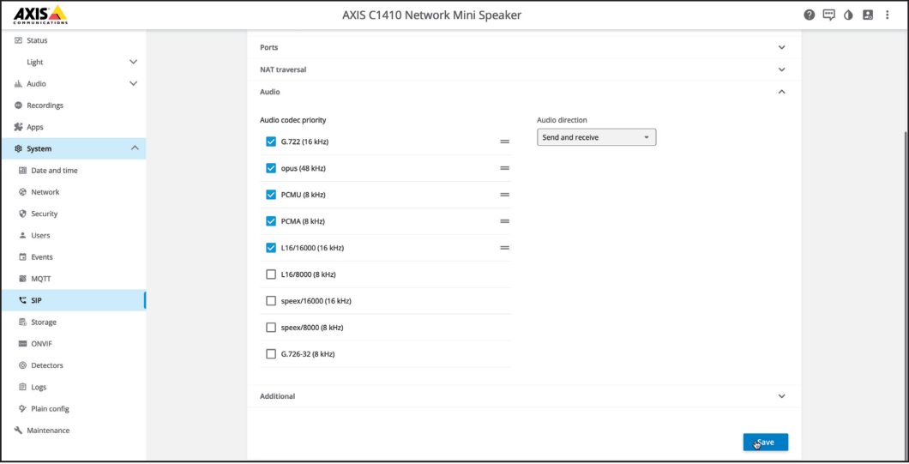Click the Logs icon in sidebar
909x464 pixels.
pos(22,387)
